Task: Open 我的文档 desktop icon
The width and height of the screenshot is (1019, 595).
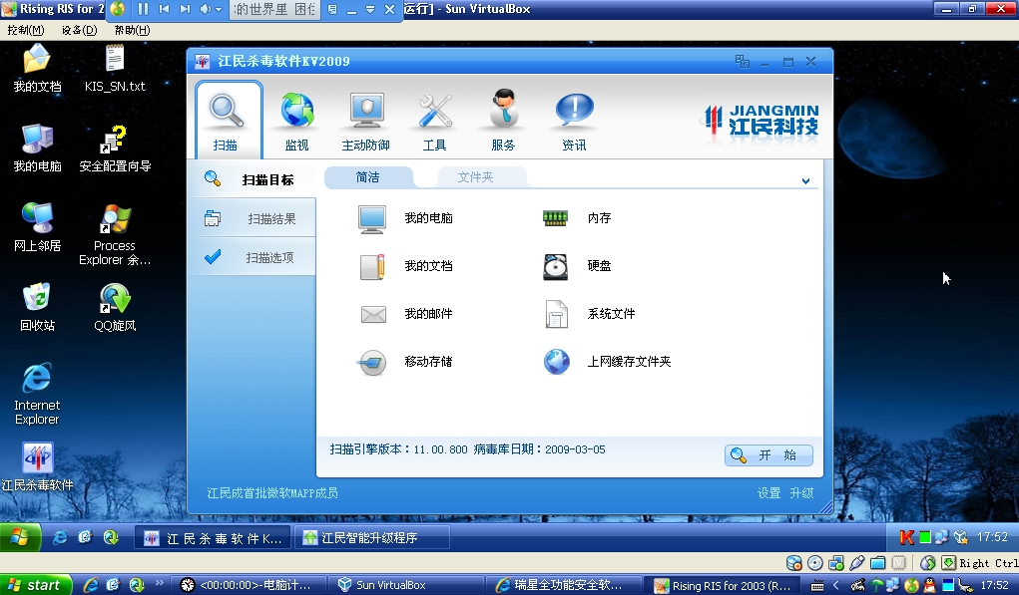Action: click(37, 68)
